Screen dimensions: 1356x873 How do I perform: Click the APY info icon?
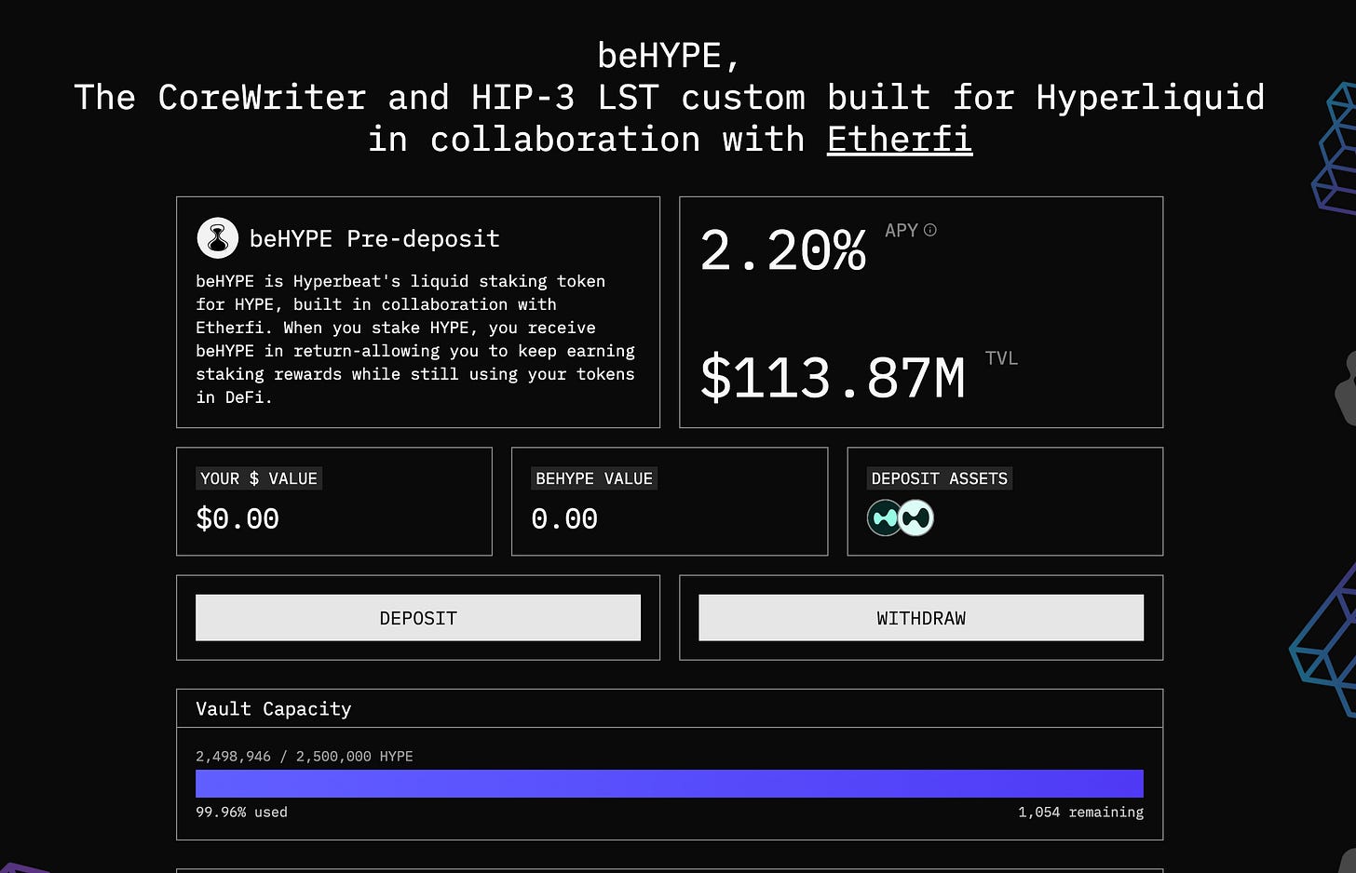coord(929,230)
